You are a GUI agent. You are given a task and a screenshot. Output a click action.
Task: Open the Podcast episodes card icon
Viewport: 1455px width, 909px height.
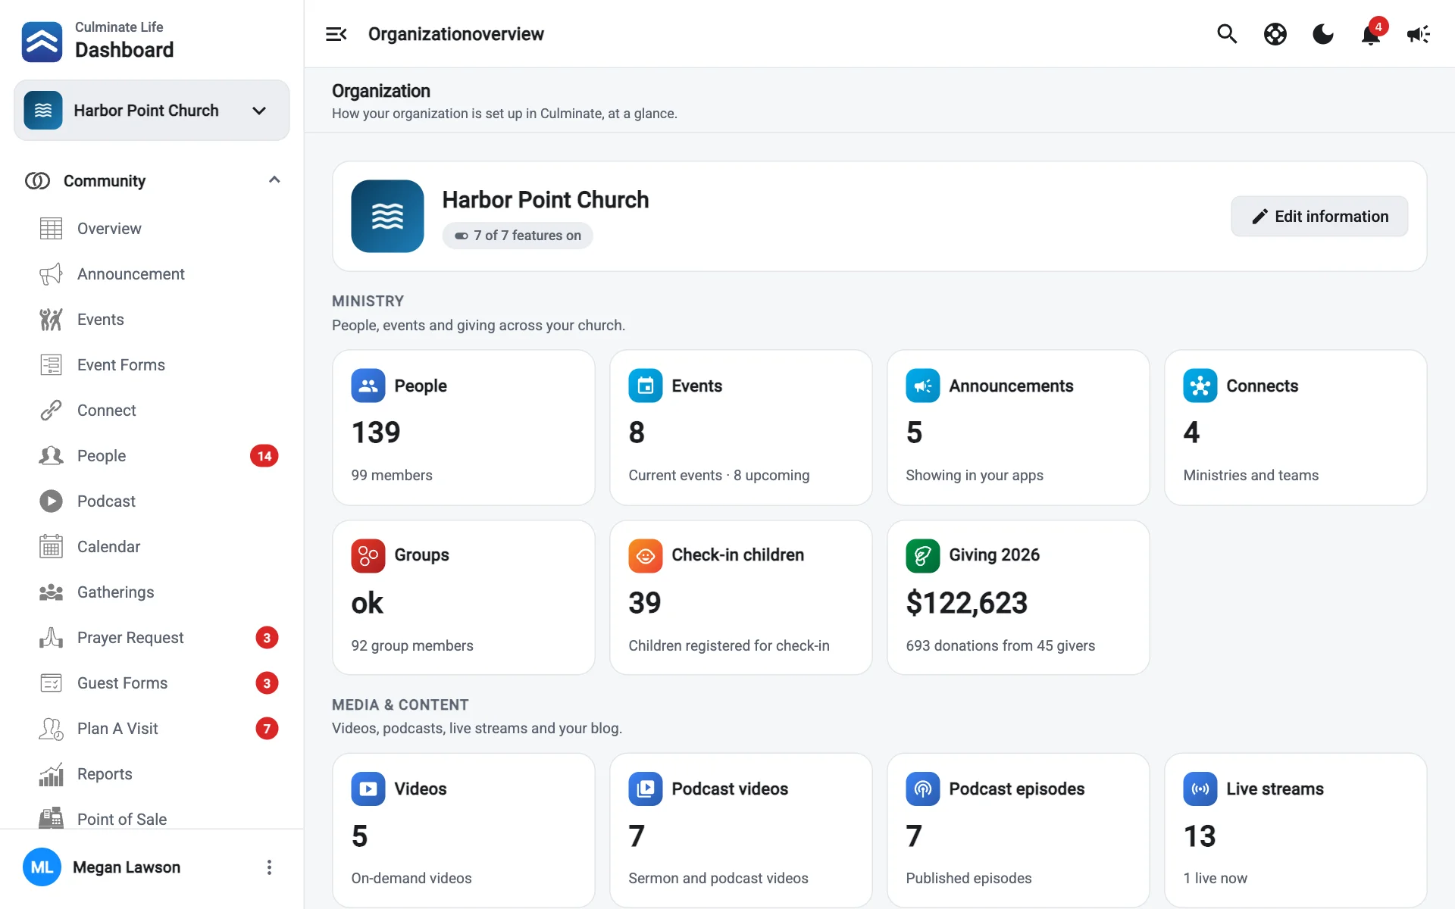pos(923,789)
